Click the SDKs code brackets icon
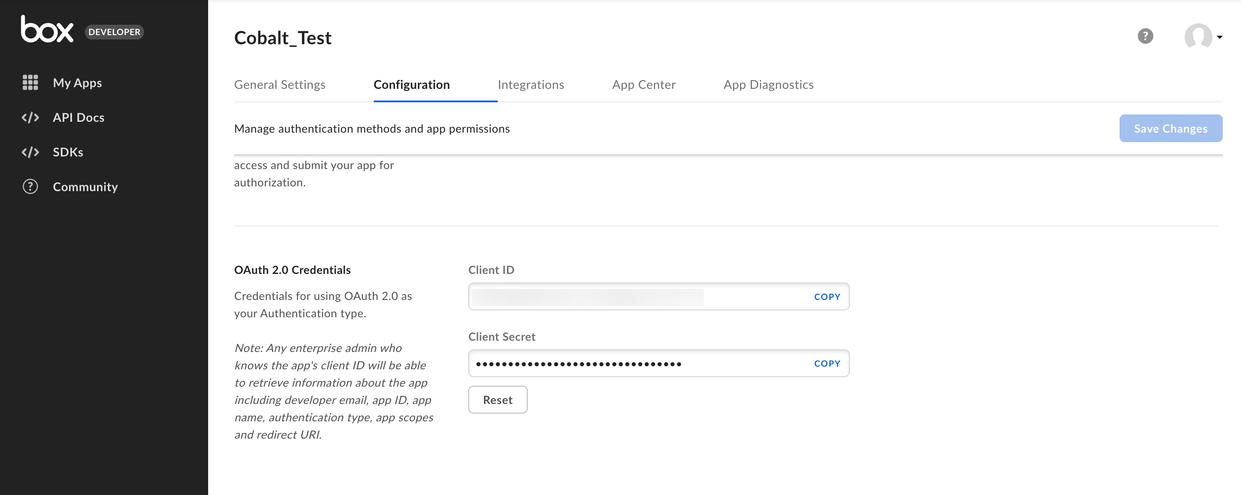Screen dimensions: 1241x495 (x=30, y=152)
